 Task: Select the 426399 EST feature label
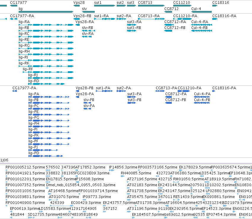[x=57, y=203]
